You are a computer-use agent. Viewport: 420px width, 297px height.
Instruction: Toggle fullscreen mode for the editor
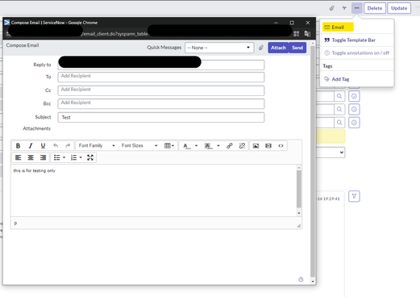pos(90,157)
